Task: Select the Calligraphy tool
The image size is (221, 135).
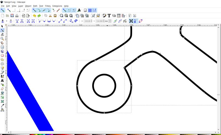Action: pyautogui.click(x=2, y=76)
